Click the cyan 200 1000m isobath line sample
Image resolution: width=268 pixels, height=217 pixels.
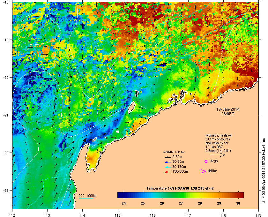[x=86, y=198]
